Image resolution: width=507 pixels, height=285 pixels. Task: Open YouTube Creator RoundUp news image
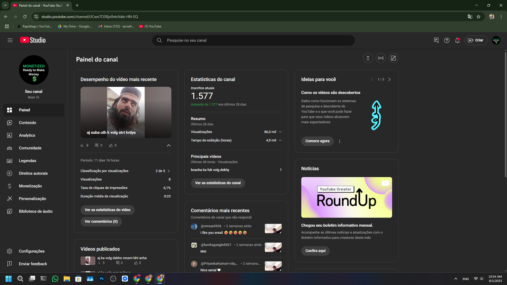click(347, 197)
